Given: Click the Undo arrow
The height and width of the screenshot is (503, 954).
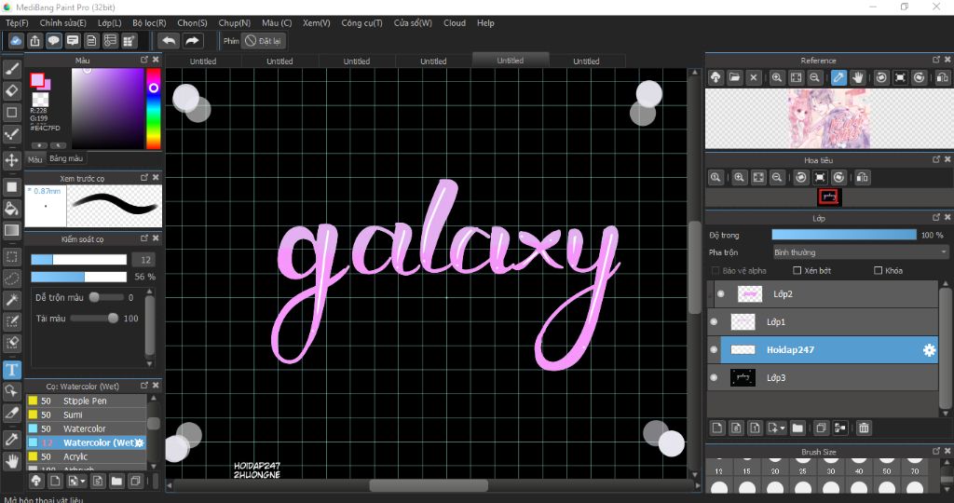Looking at the screenshot, I should click(169, 41).
